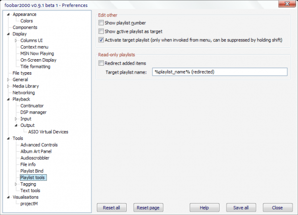298x215 pixels.
Task: Click the Reset page button
Action: pos(147,207)
